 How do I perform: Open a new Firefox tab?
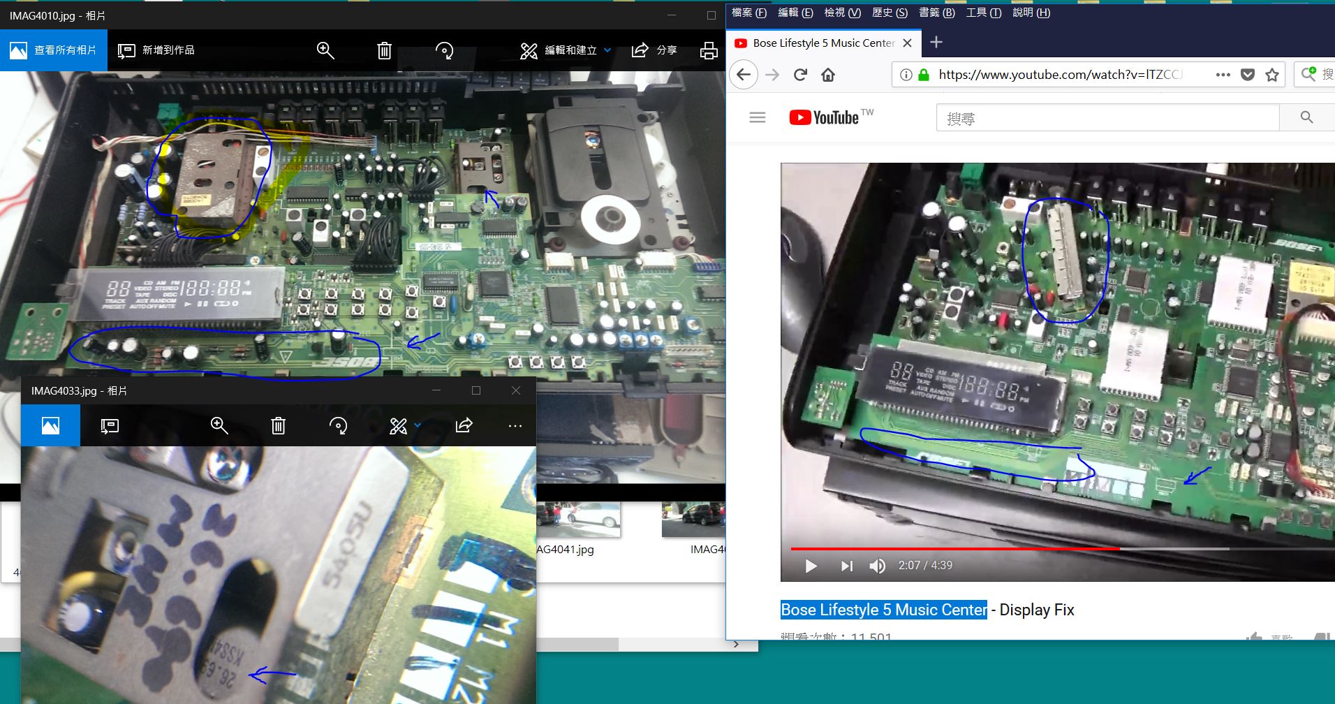coord(936,43)
